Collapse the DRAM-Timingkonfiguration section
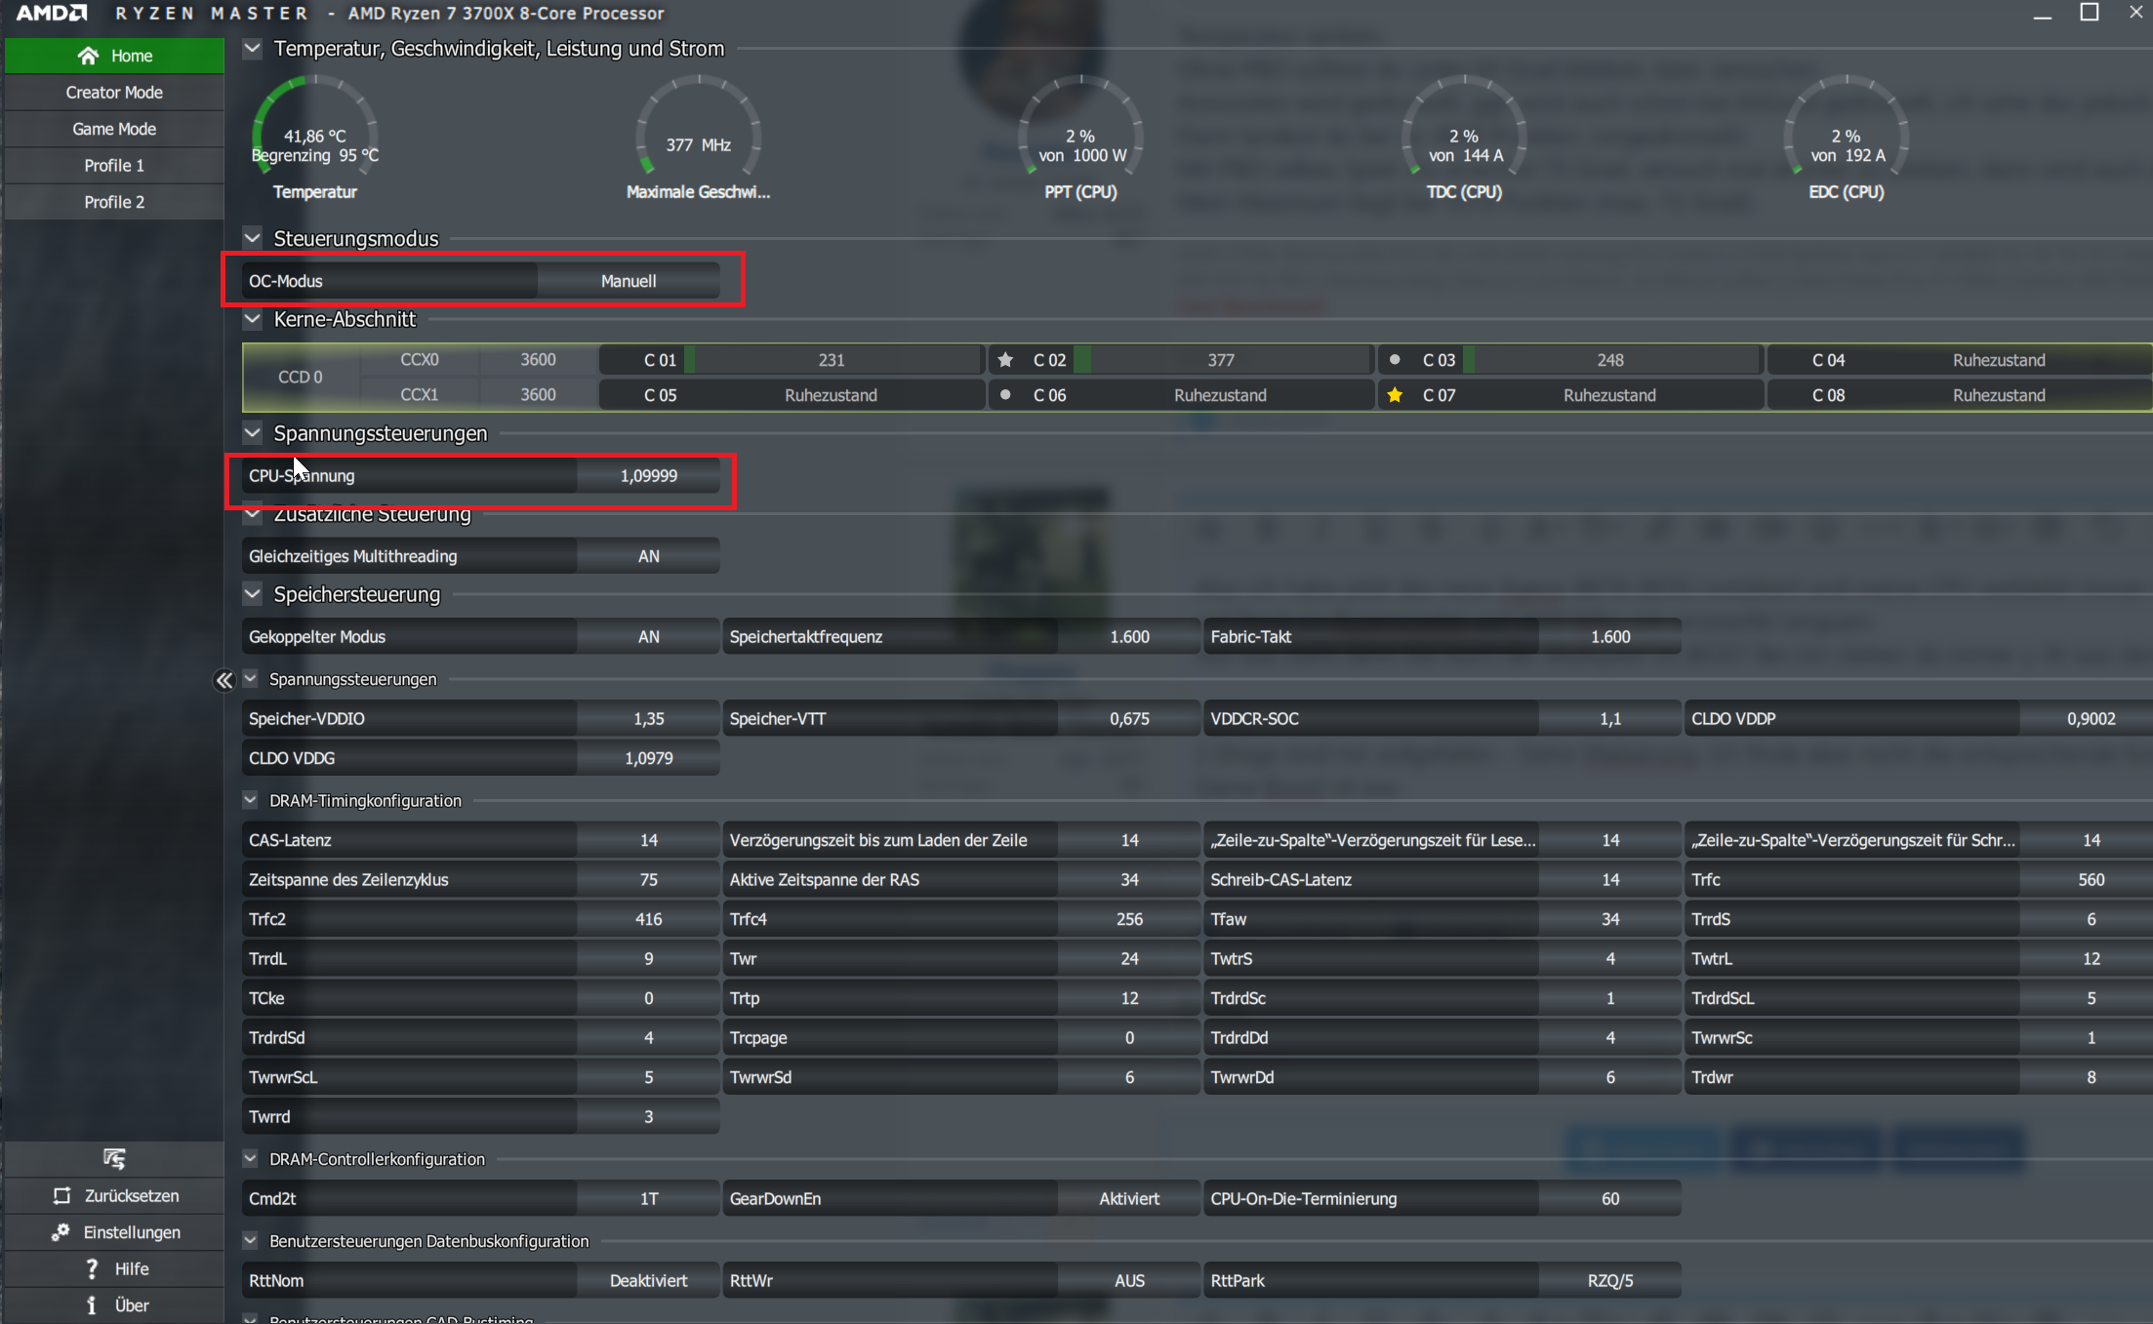 pyautogui.click(x=251, y=800)
